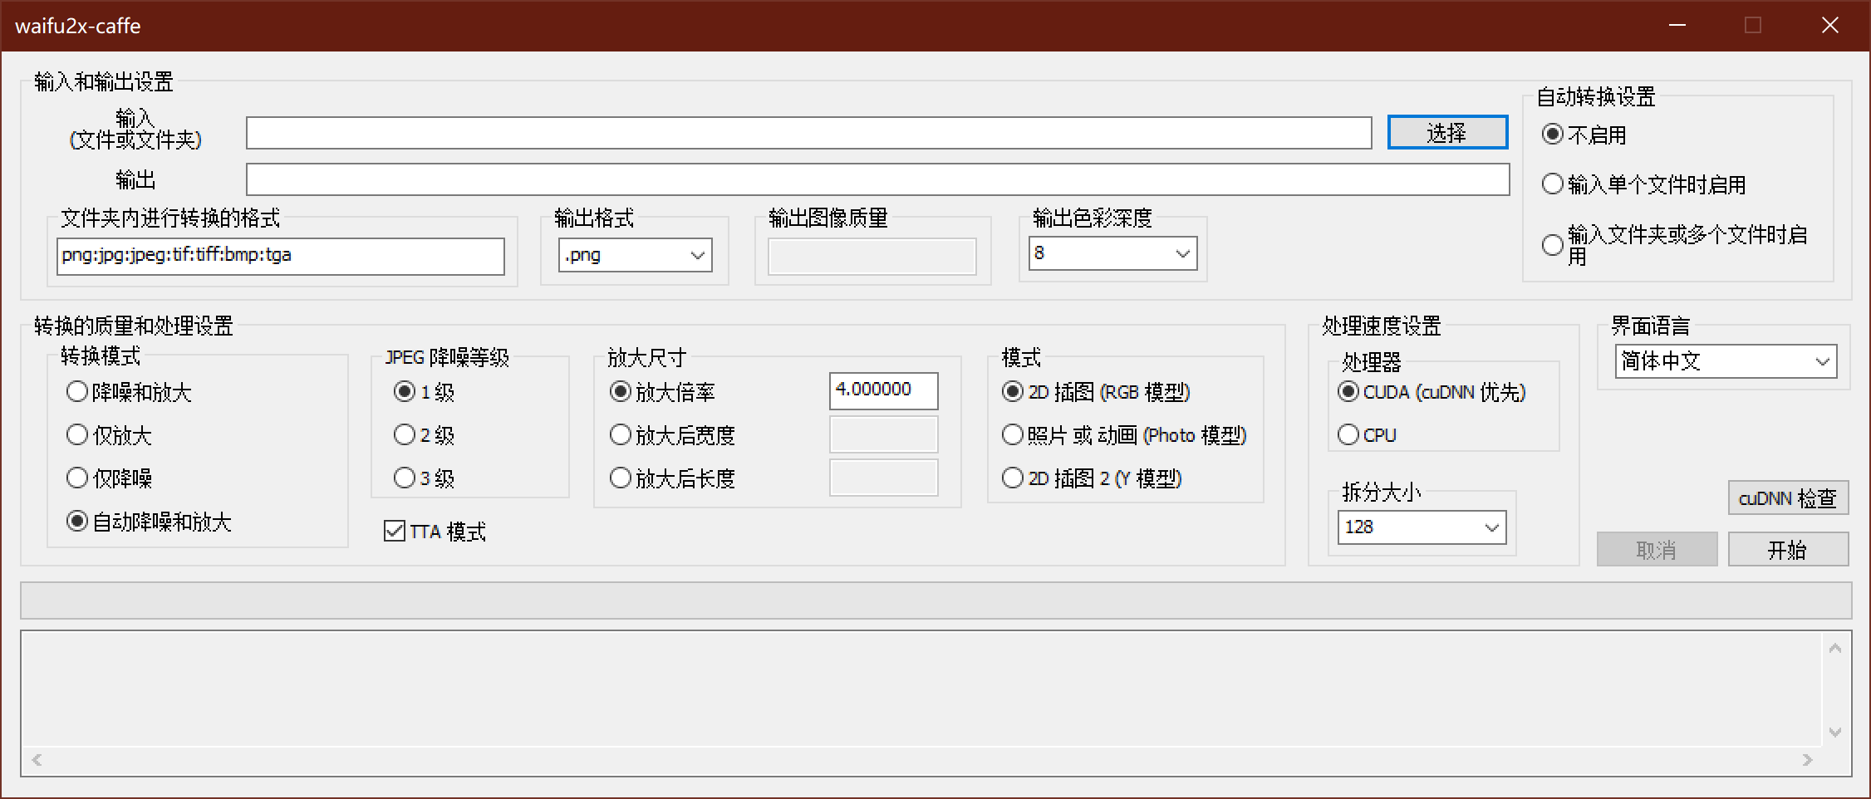
Task: Click the log area scroll up arrow
Action: (x=1835, y=649)
